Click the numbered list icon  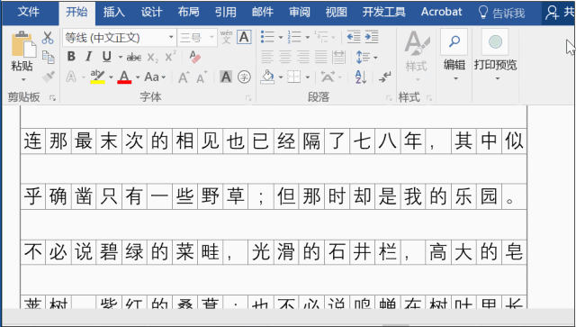[294, 37]
